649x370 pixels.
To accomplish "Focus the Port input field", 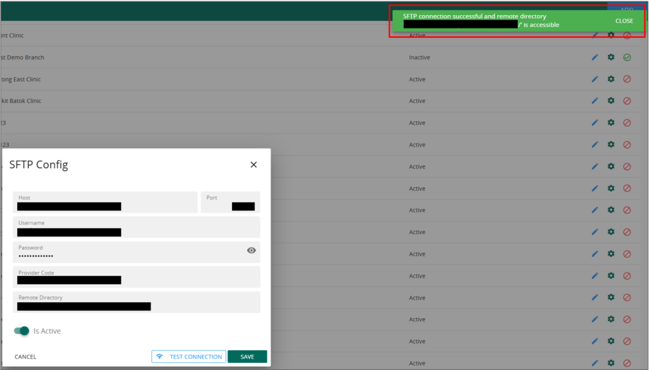I will (230, 202).
